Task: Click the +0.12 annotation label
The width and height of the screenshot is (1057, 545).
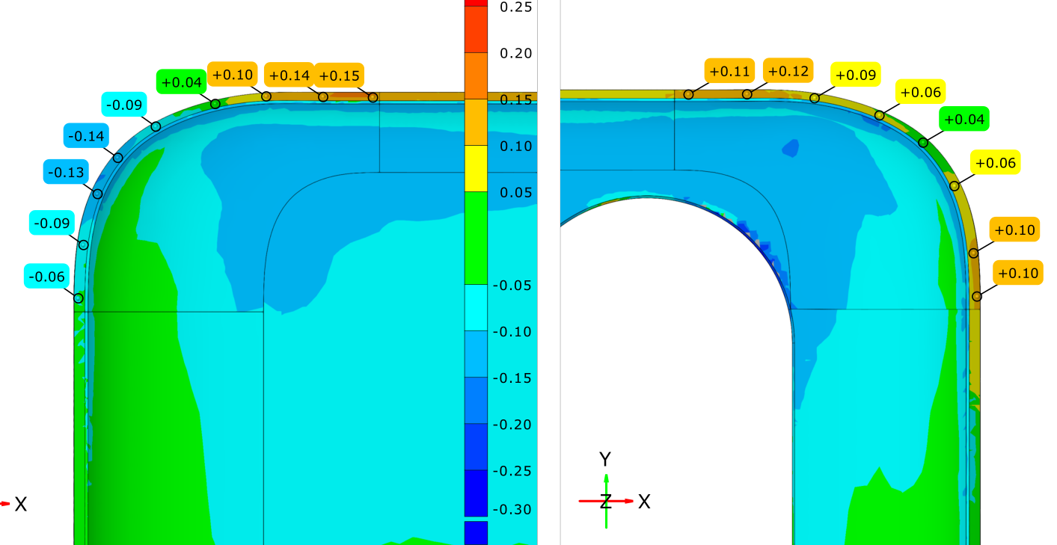Action: (x=788, y=71)
